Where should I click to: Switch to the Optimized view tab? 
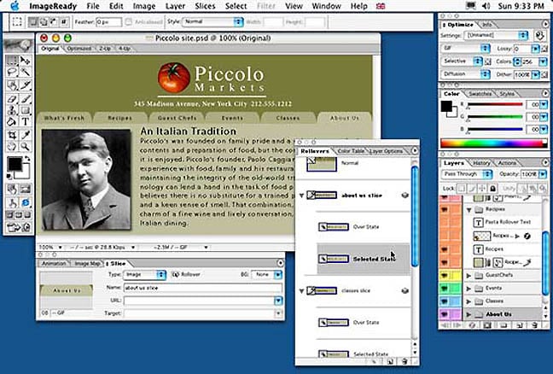point(79,49)
